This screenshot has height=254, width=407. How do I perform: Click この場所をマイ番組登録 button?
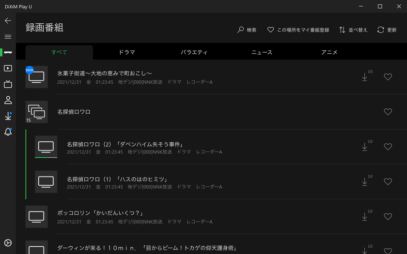pos(298,30)
